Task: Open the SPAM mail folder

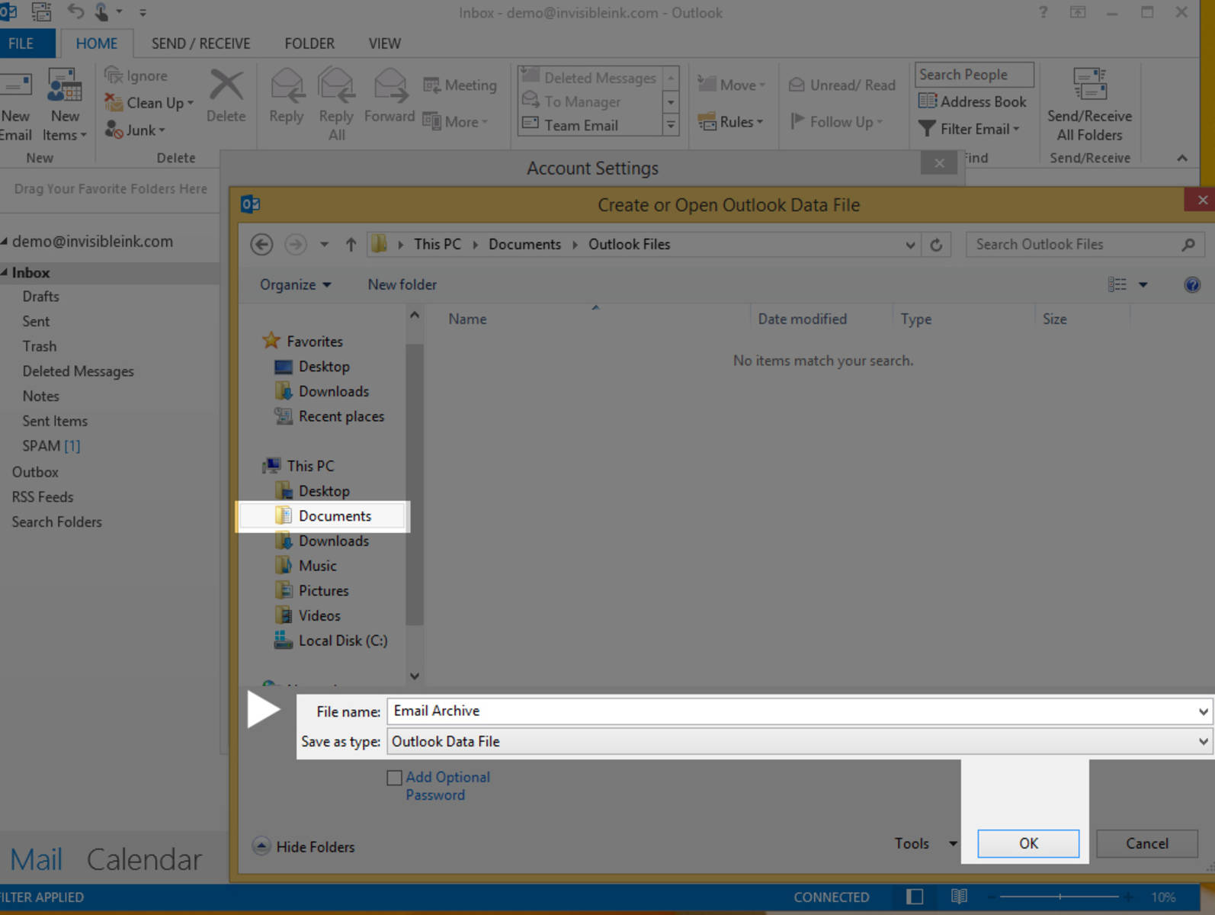Action: tap(50, 446)
